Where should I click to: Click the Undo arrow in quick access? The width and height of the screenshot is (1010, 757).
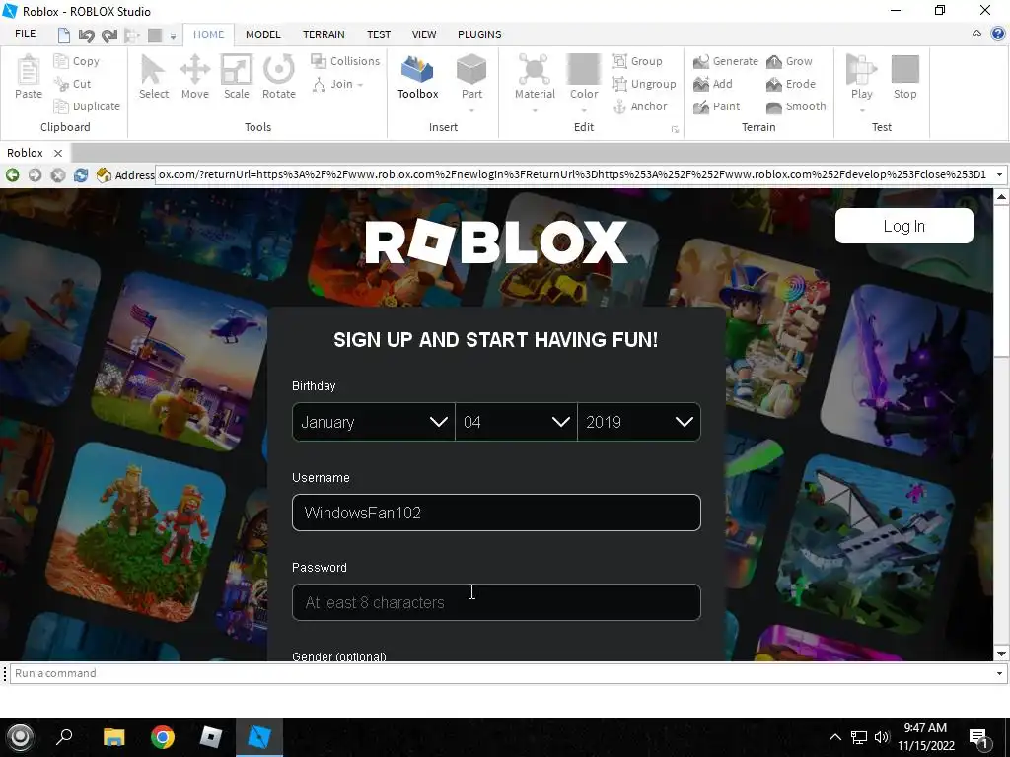87,34
